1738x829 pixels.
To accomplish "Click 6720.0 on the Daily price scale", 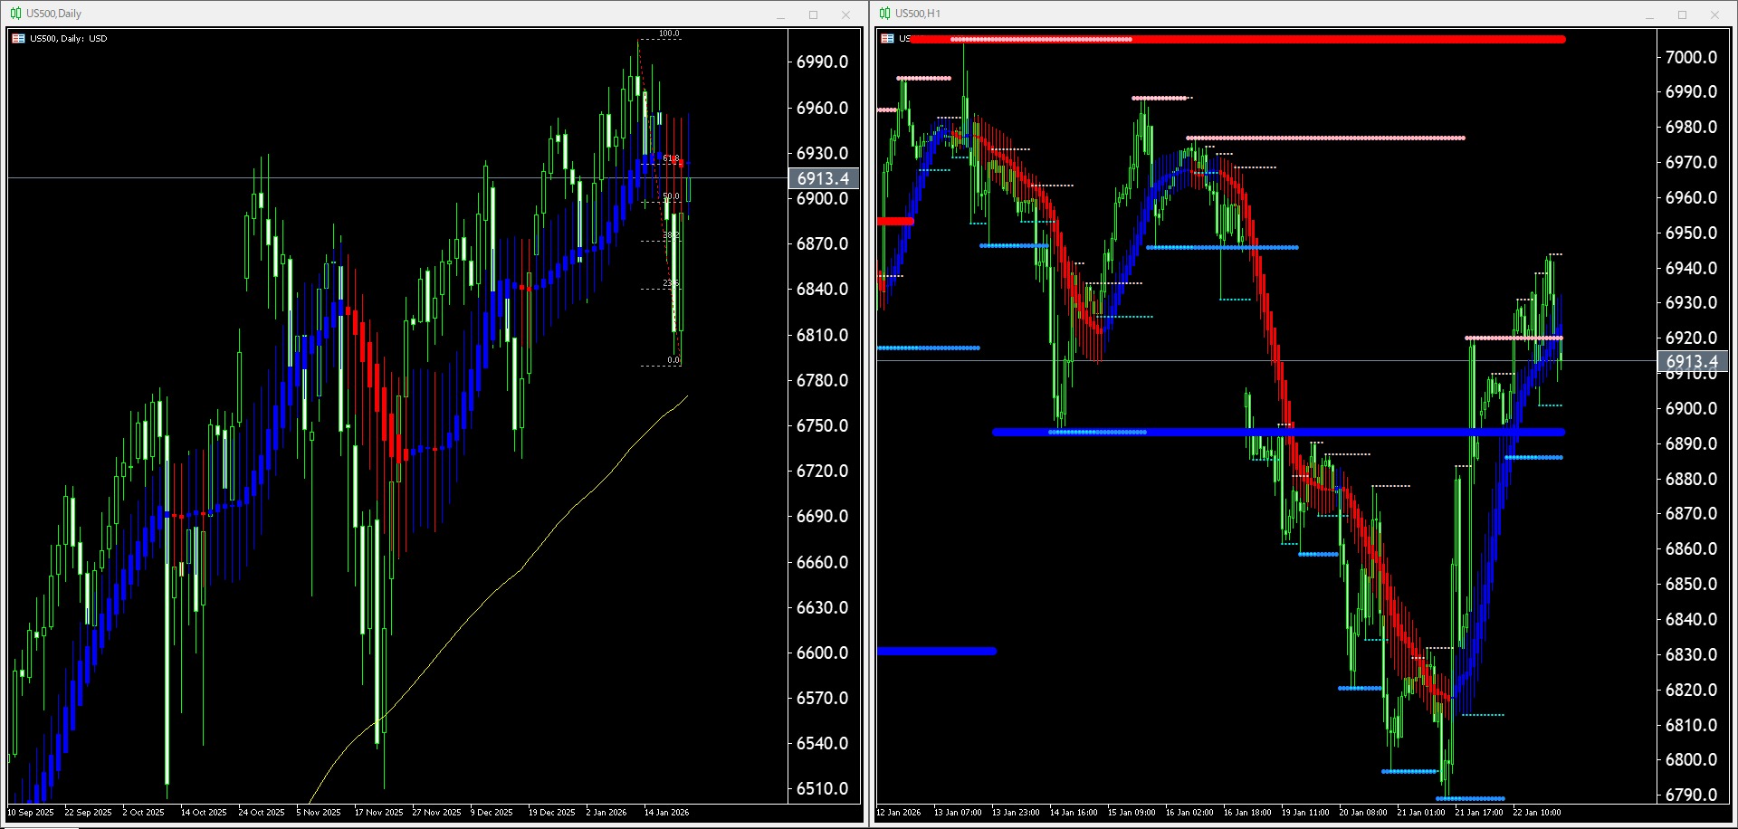I will (823, 471).
